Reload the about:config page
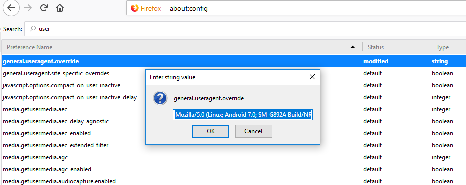 tap(44, 8)
